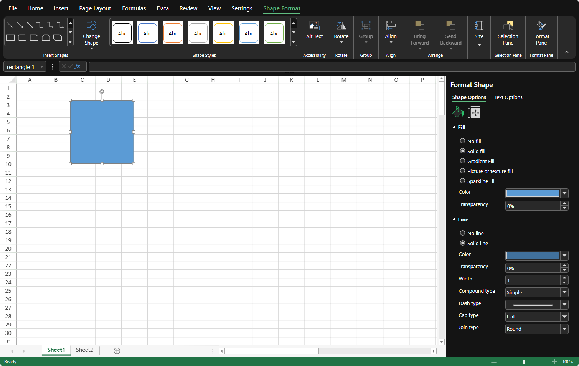Add a new sheet with plus icon

117,351
